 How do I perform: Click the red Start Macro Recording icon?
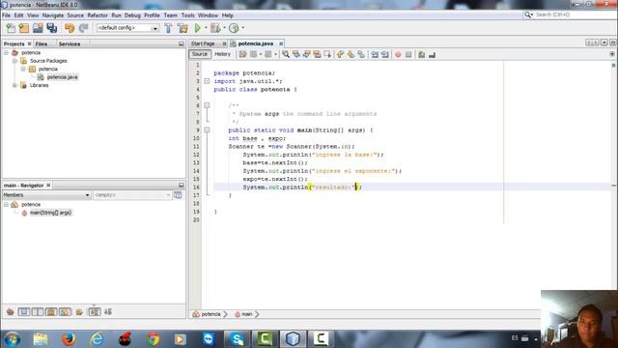click(398, 54)
